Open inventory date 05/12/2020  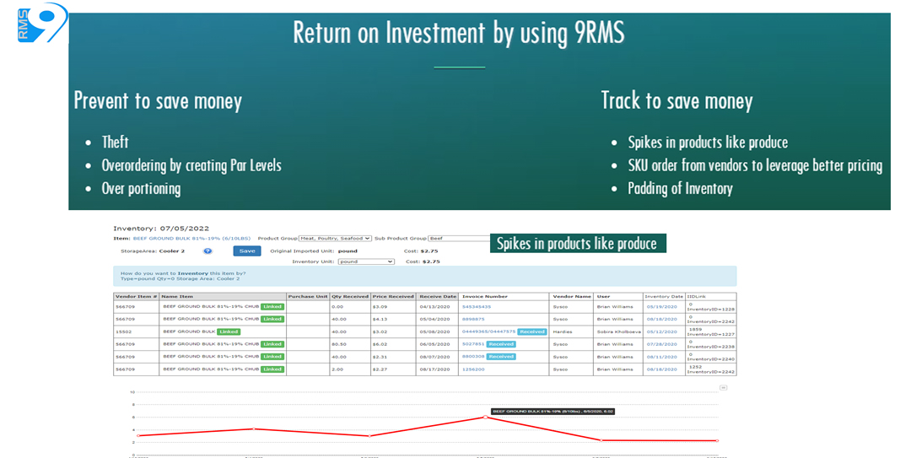click(661, 331)
